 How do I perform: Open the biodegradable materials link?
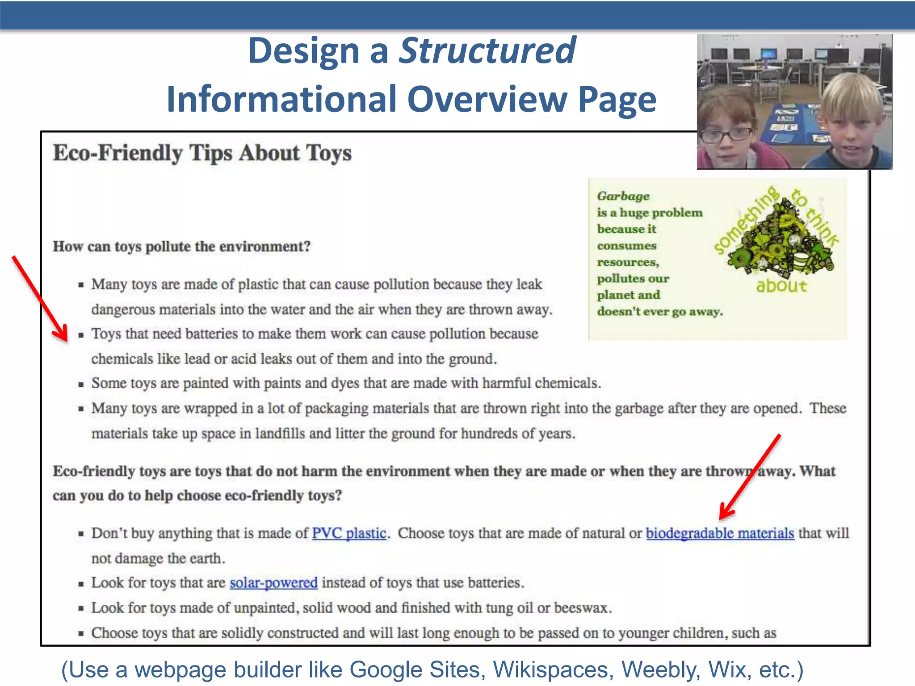720,533
